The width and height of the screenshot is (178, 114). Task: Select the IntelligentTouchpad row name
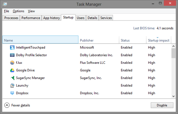pos(31,47)
